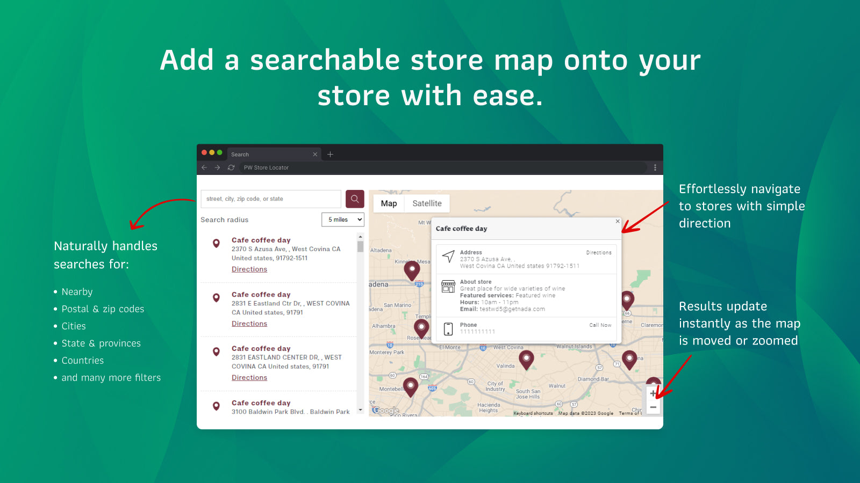Click the forward navigation arrow

(x=217, y=167)
